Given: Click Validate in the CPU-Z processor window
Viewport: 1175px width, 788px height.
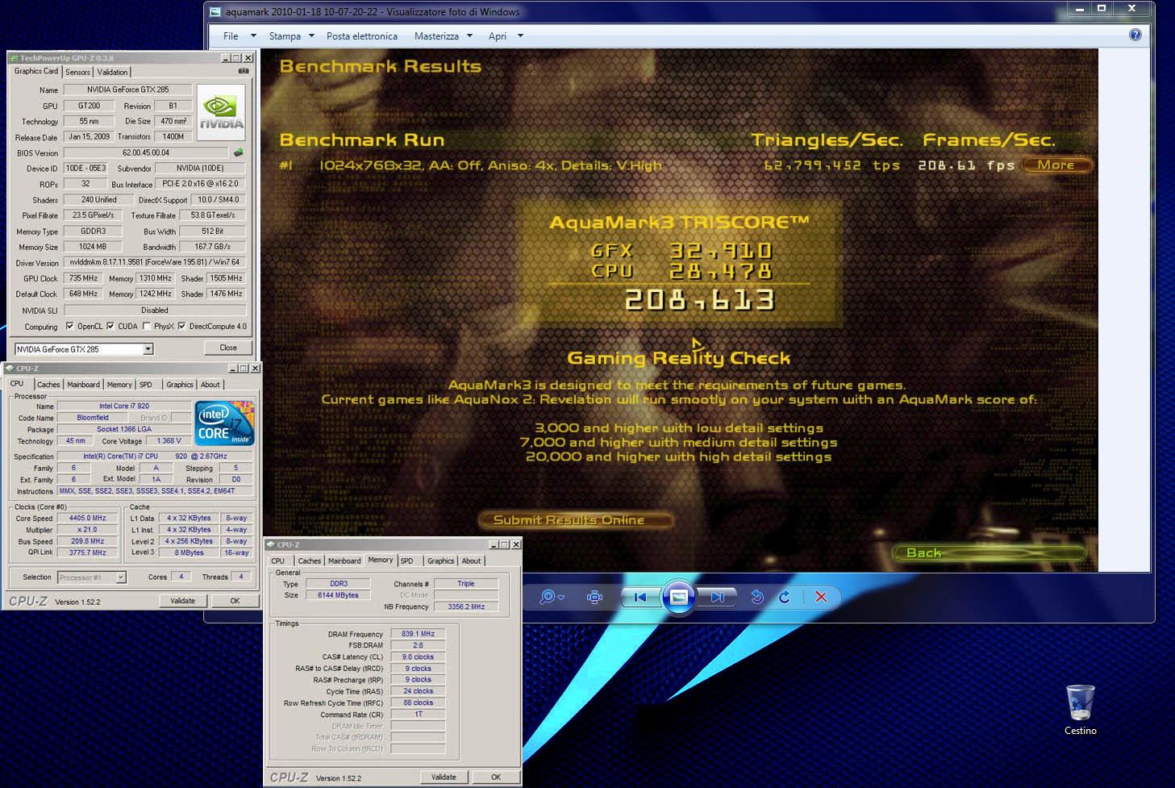Looking at the screenshot, I should point(183,601).
